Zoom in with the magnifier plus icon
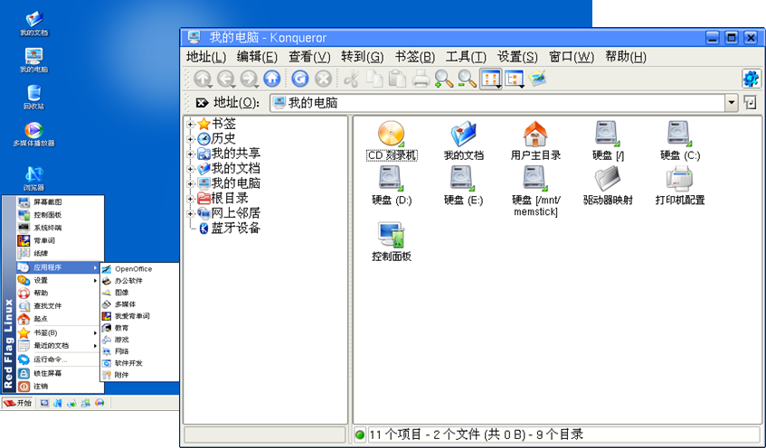The width and height of the screenshot is (766, 448). (x=443, y=79)
